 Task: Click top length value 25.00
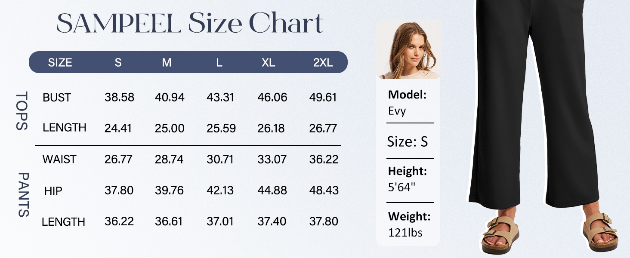[170, 128]
